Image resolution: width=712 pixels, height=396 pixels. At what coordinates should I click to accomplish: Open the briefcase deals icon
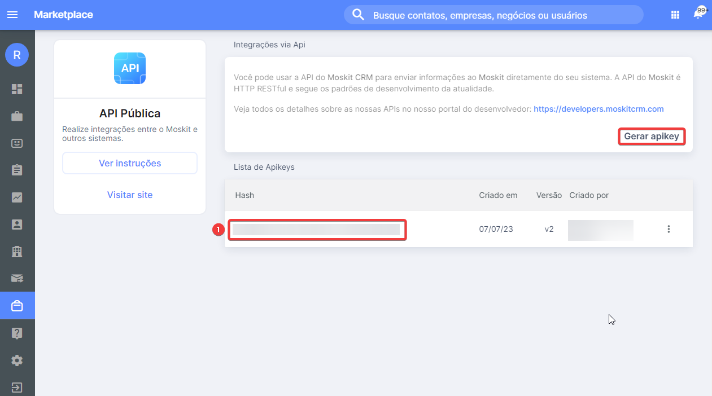tap(17, 116)
